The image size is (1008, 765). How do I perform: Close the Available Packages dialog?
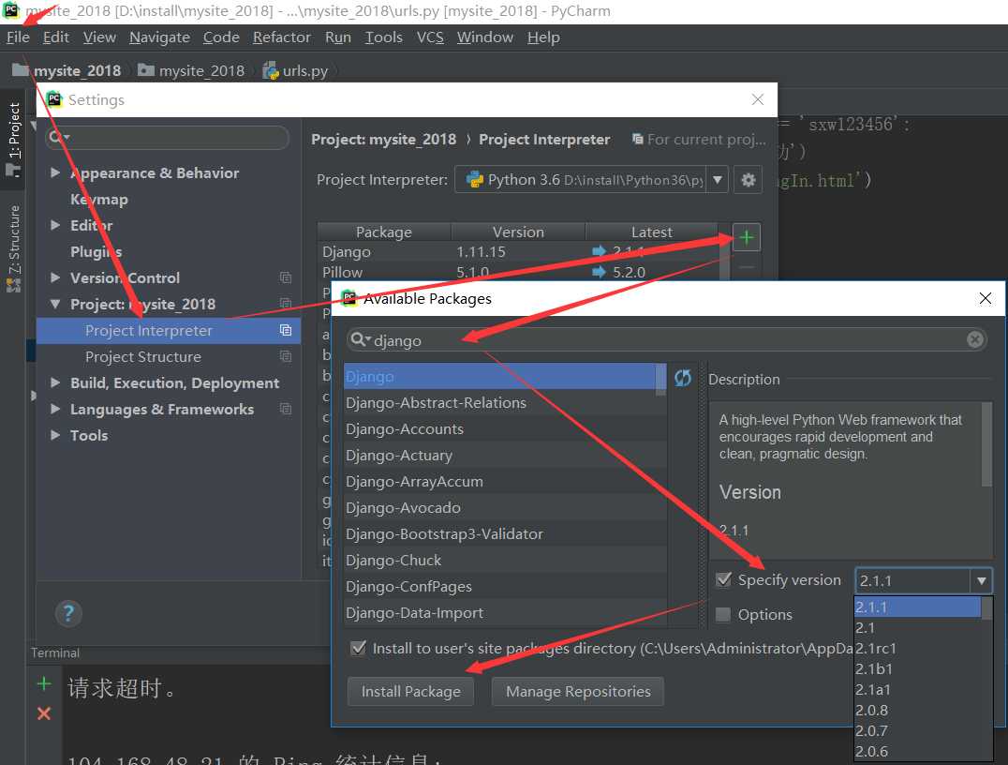(985, 298)
